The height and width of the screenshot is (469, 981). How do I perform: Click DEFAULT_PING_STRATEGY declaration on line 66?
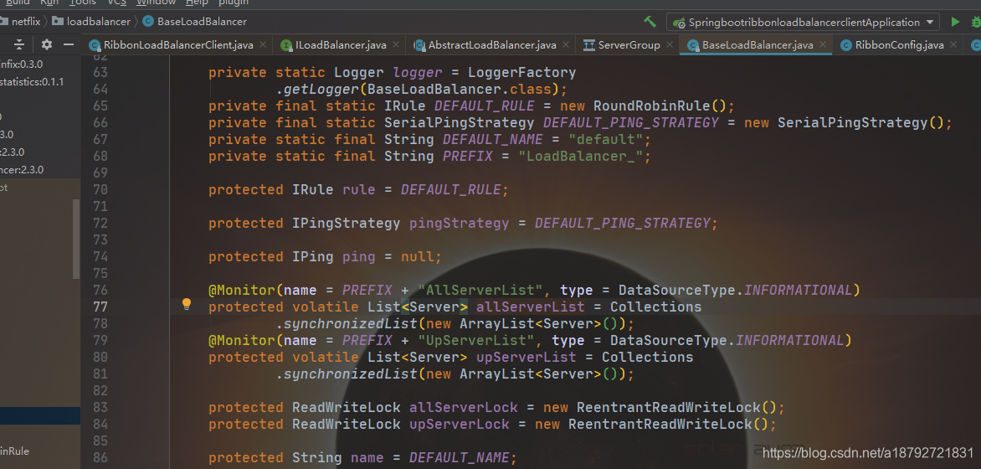pyautogui.click(x=630, y=123)
